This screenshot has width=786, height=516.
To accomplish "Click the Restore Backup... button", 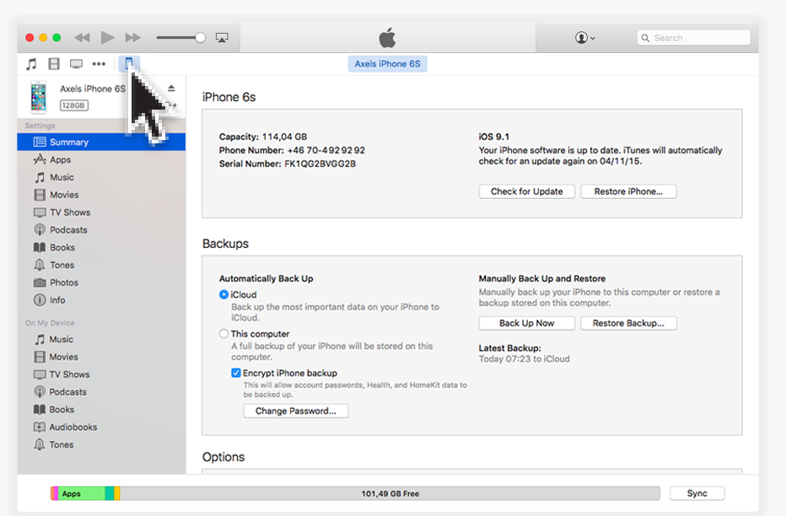I will click(x=628, y=323).
